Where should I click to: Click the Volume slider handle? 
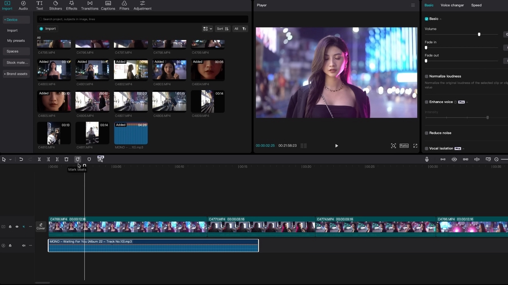[x=479, y=34]
